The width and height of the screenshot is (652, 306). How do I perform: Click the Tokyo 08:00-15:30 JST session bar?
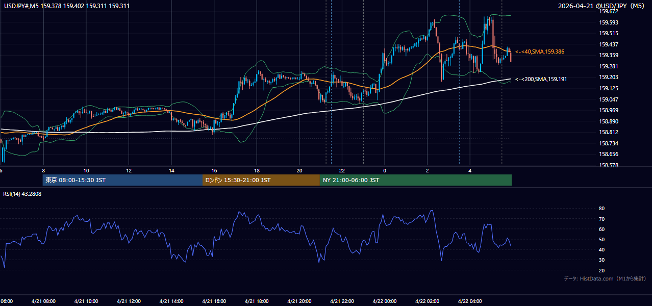click(x=123, y=180)
